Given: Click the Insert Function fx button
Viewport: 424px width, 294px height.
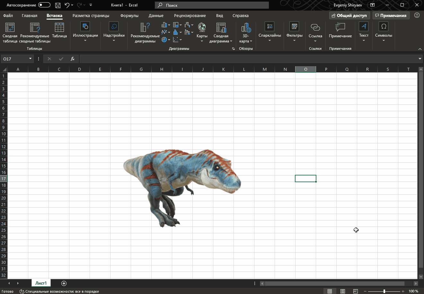Looking at the screenshot, I should point(73,59).
